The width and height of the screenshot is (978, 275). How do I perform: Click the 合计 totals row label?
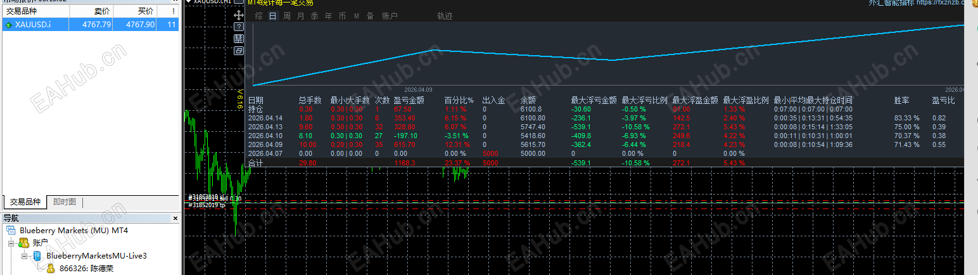click(x=255, y=163)
